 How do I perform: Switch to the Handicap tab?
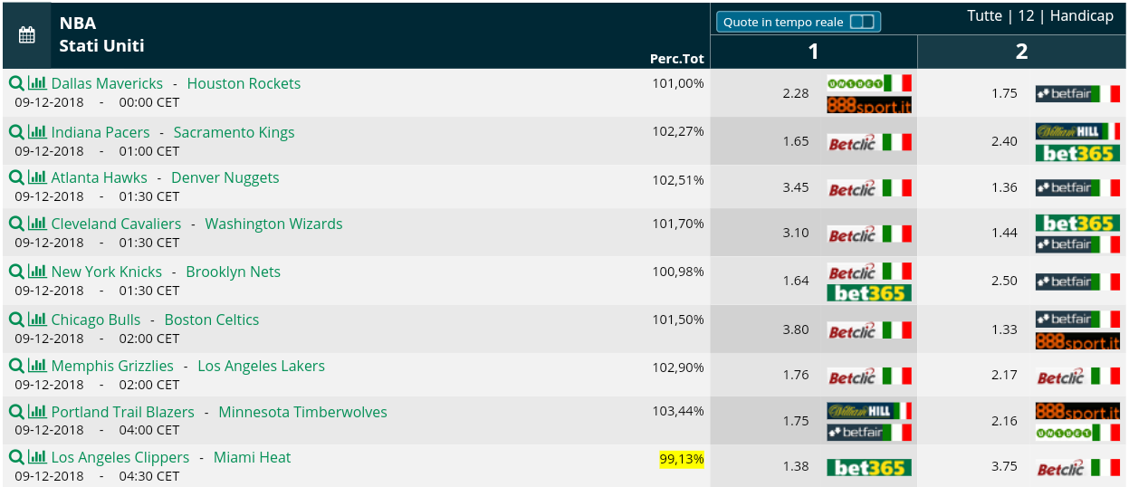(1082, 16)
